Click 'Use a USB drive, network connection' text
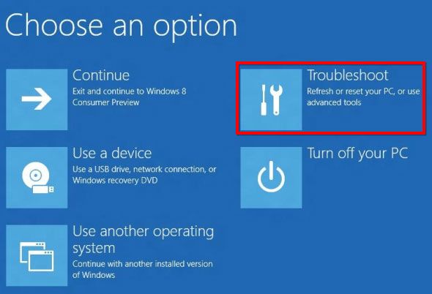 pyautogui.click(x=139, y=169)
